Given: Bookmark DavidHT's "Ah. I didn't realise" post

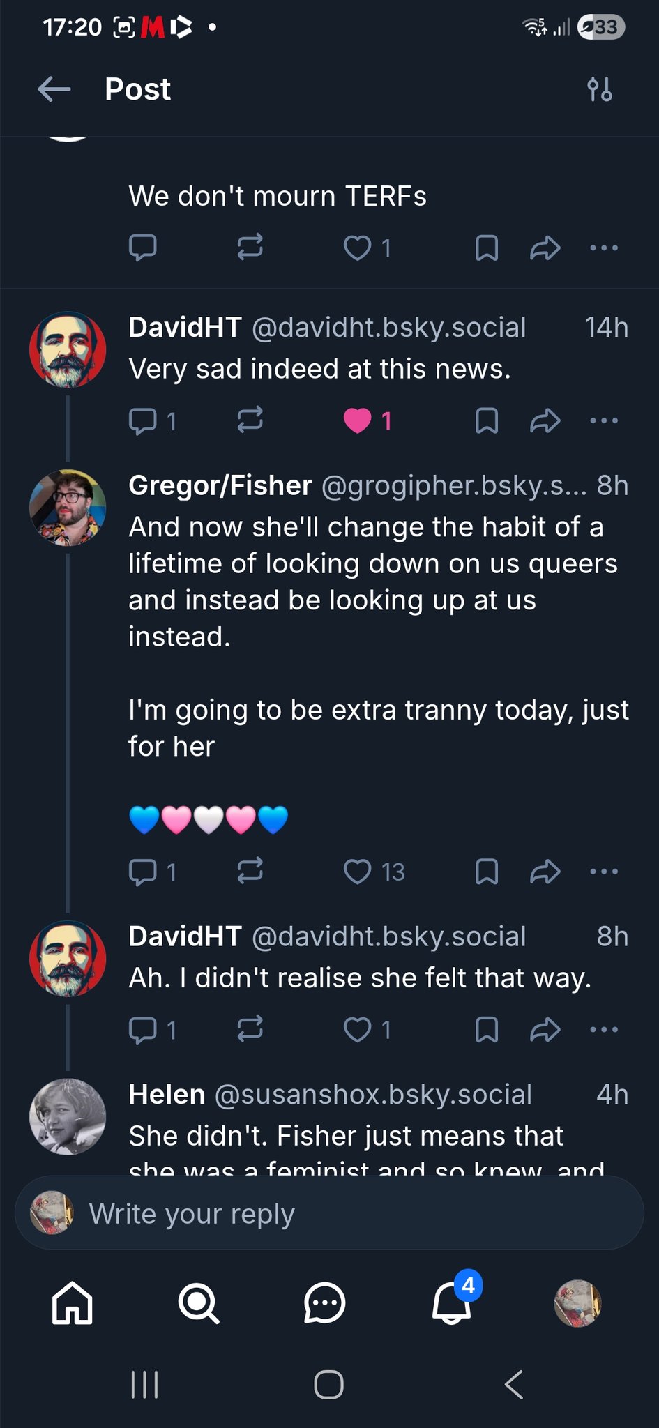Looking at the screenshot, I should coord(486,1029).
